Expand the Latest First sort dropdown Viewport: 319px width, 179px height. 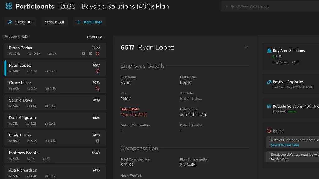pyautogui.click(x=96, y=37)
